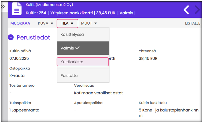Screen dimensions: 203x123
Task: Select the K-rauta purchase place value
Action: (17, 76)
